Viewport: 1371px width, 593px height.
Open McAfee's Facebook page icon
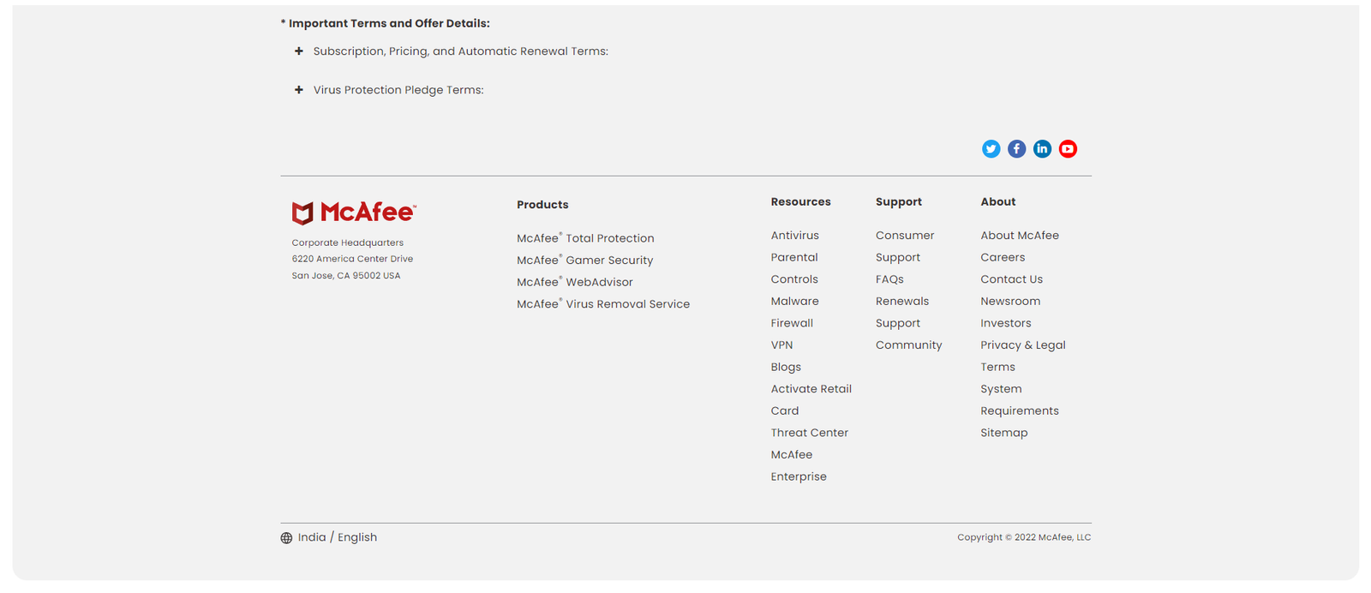click(1016, 149)
